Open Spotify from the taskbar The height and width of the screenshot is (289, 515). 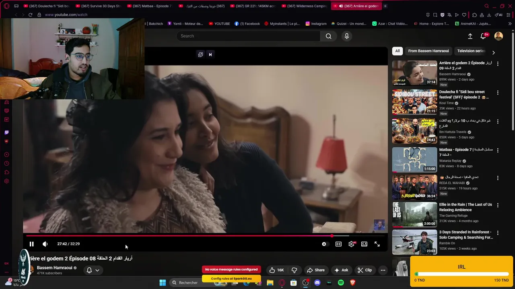(x=341, y=283)
